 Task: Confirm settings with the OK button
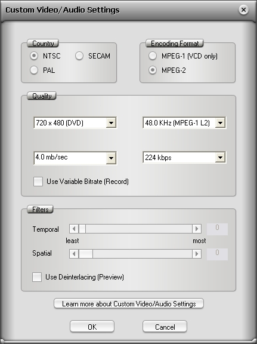pos(92,327)
